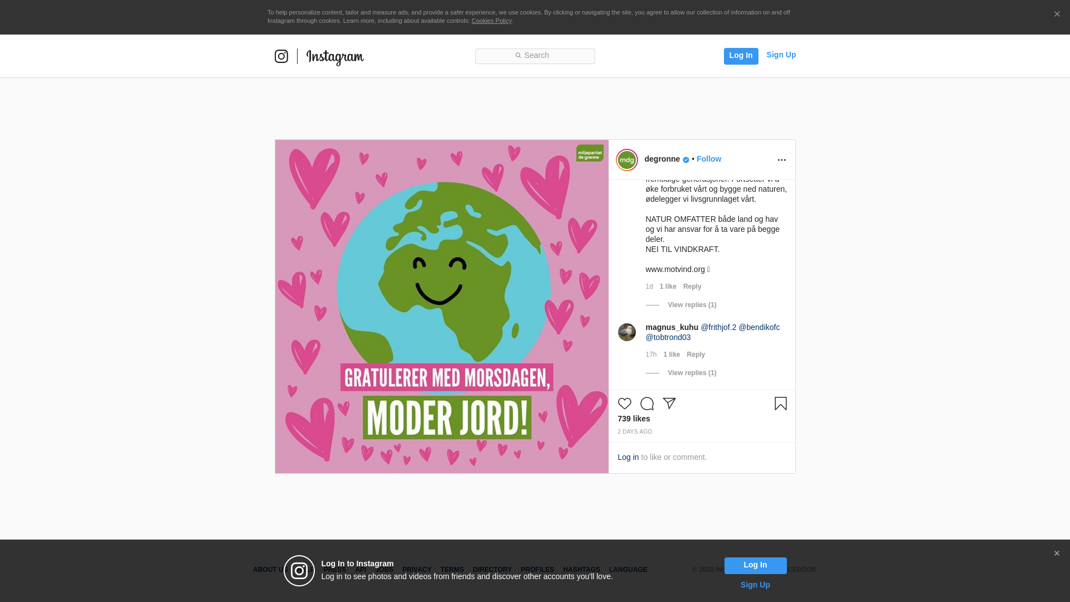Click the comment speech bubble icon
The width and height of the screenshot is (1070, 602).
[646, 404]
